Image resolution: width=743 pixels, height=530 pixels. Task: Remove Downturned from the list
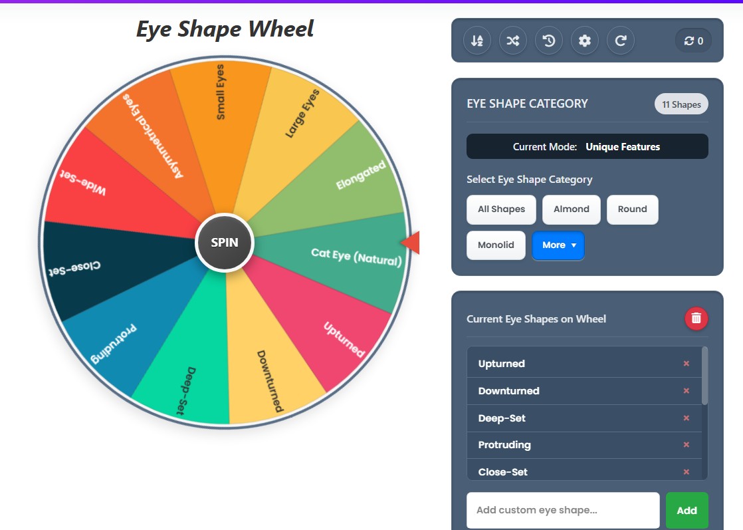point(686,391)
